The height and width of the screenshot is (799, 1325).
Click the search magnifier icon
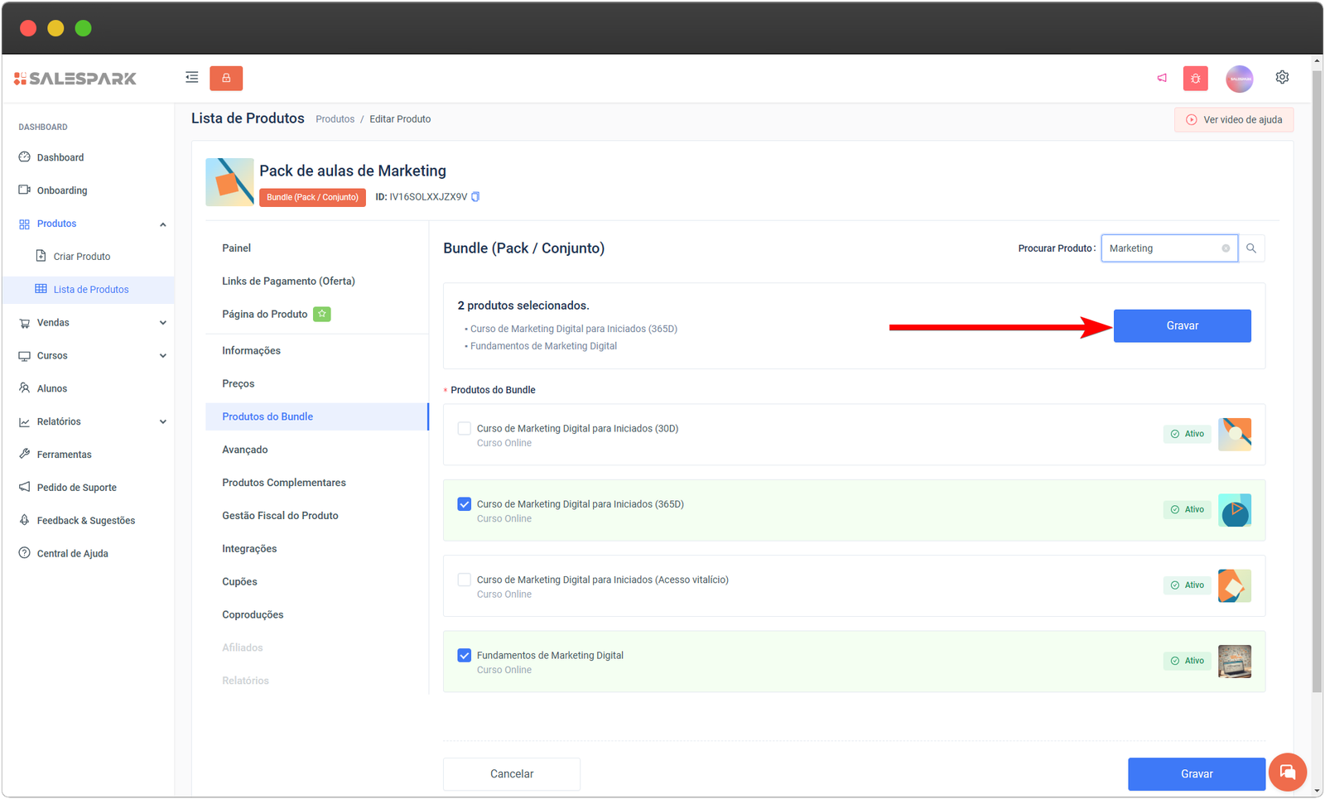pos(1251,248)
